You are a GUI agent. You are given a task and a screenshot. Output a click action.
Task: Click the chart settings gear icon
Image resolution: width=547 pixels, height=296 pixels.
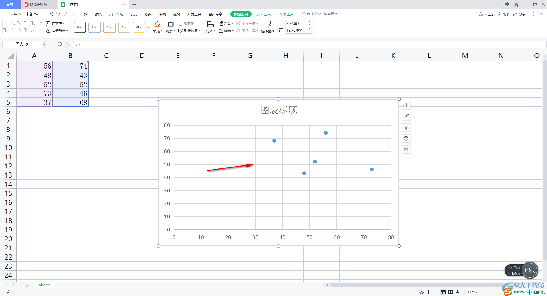tap(406, 138)
